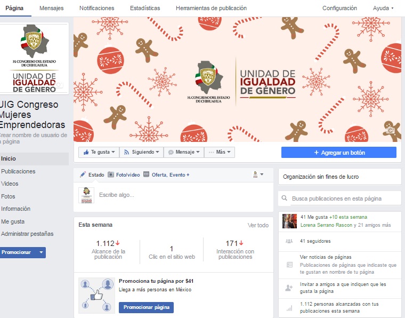Click the followers people icon beside 41 seguidores
Viewport: 405px width, 318px height.
(x=289, y=241)
